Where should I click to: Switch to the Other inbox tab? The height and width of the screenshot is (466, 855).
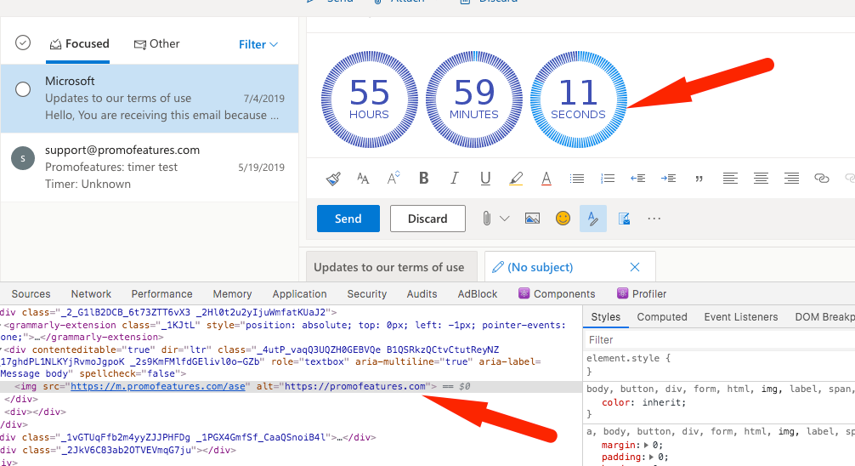[157, 43]
